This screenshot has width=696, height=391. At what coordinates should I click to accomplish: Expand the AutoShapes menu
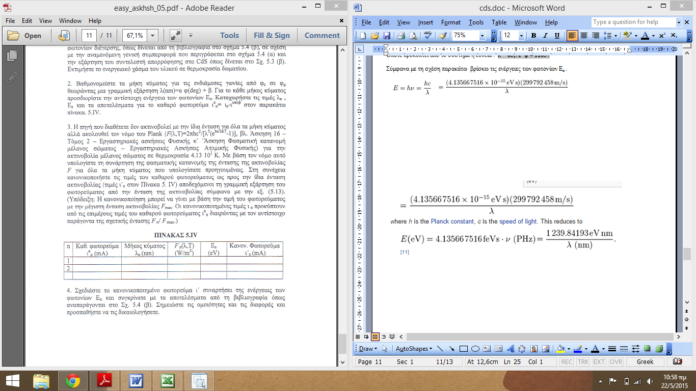click(x=414, y=349)
